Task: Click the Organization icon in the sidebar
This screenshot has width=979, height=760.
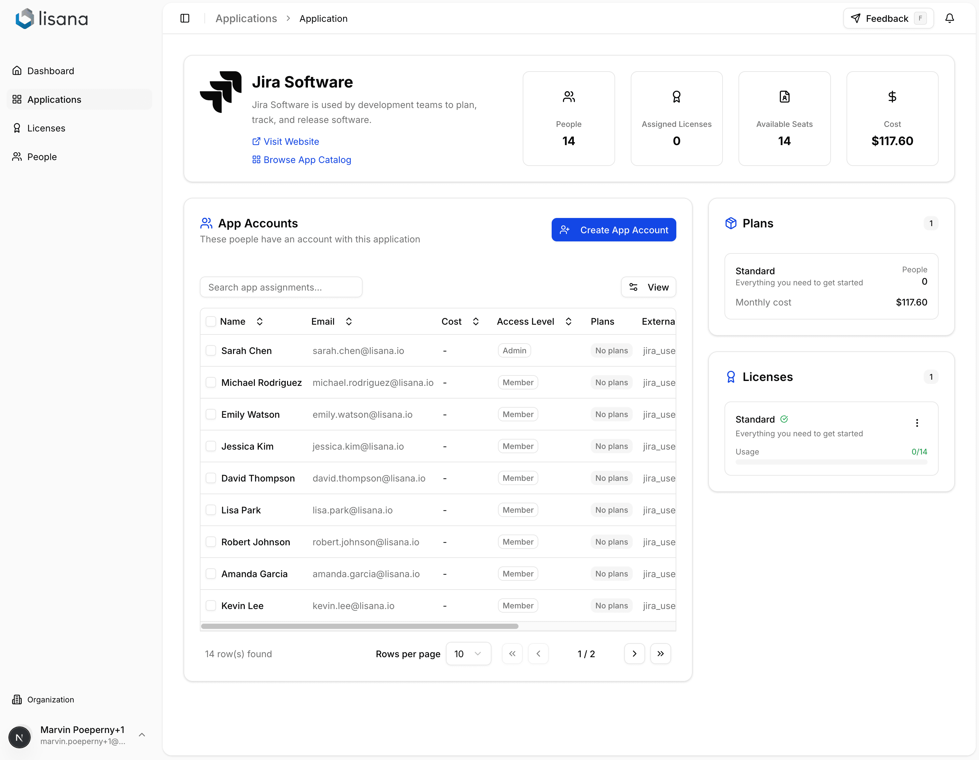Action: [x=17, y=699]
